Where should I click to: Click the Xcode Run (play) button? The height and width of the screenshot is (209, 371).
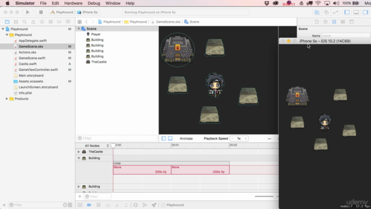pos(28,12)
